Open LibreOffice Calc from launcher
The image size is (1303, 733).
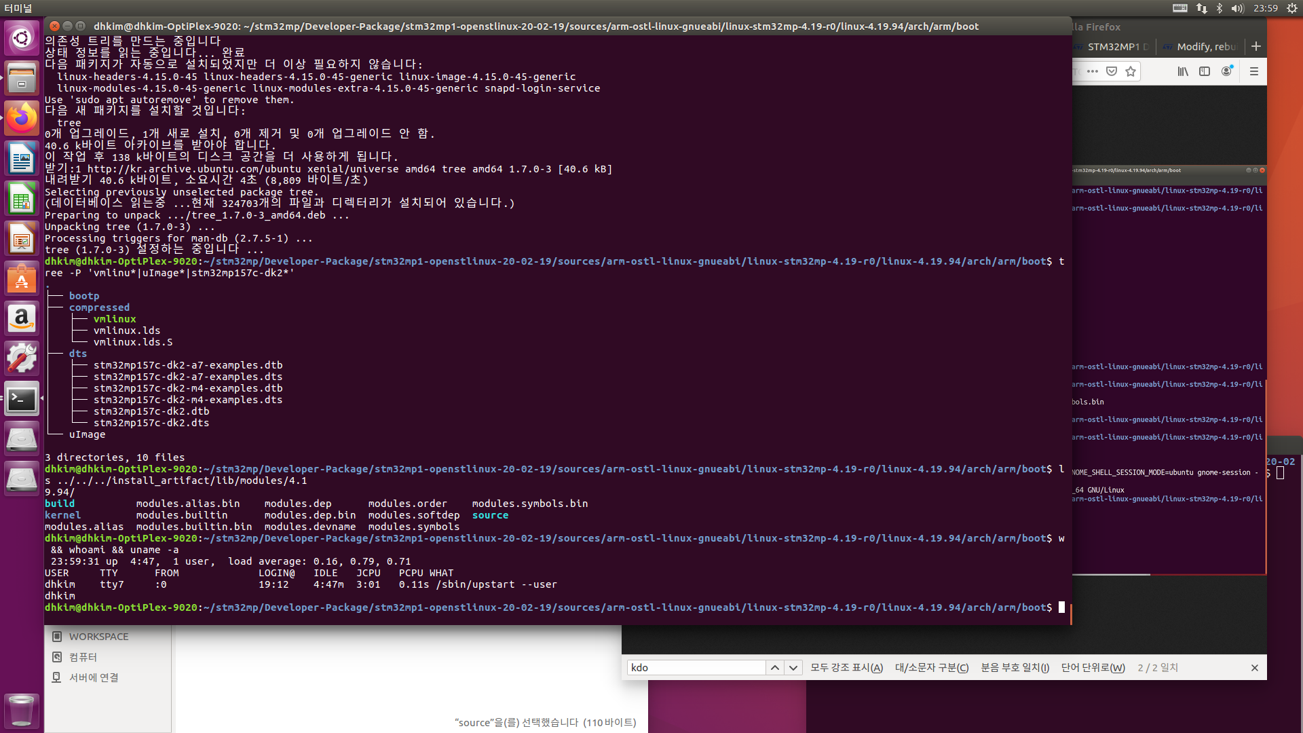click(22, 198)
